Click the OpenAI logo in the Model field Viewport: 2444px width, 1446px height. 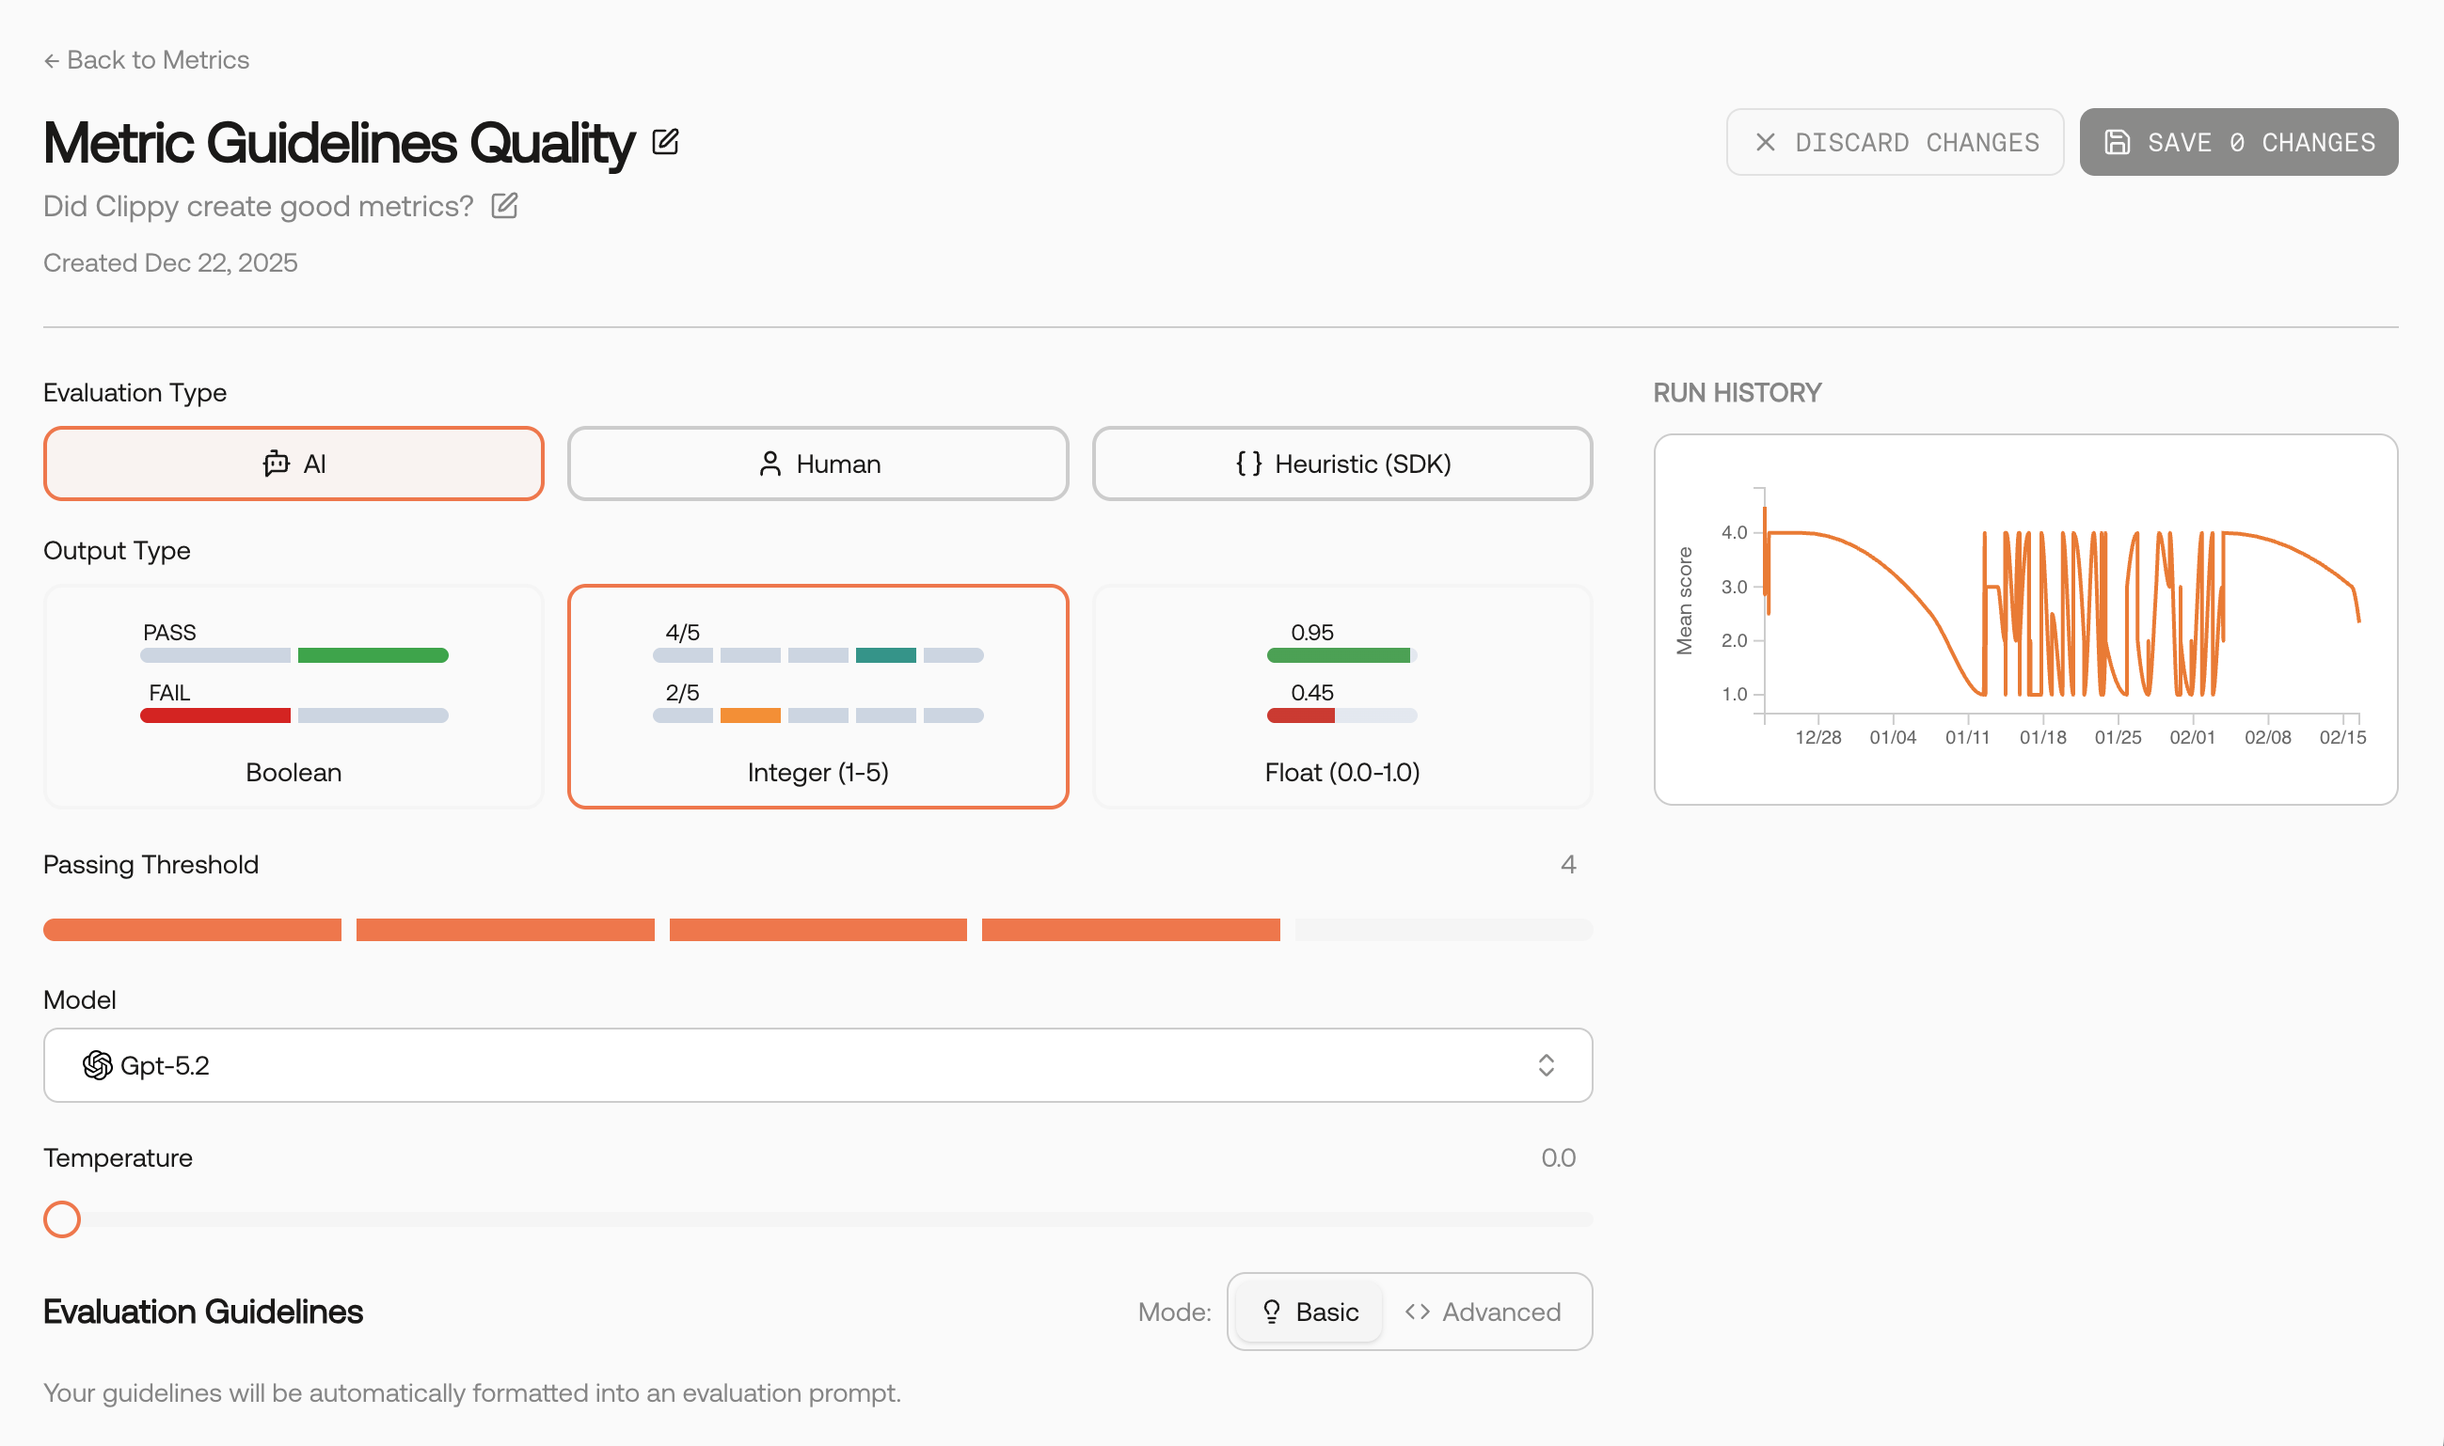click(x=98, y=1065)
